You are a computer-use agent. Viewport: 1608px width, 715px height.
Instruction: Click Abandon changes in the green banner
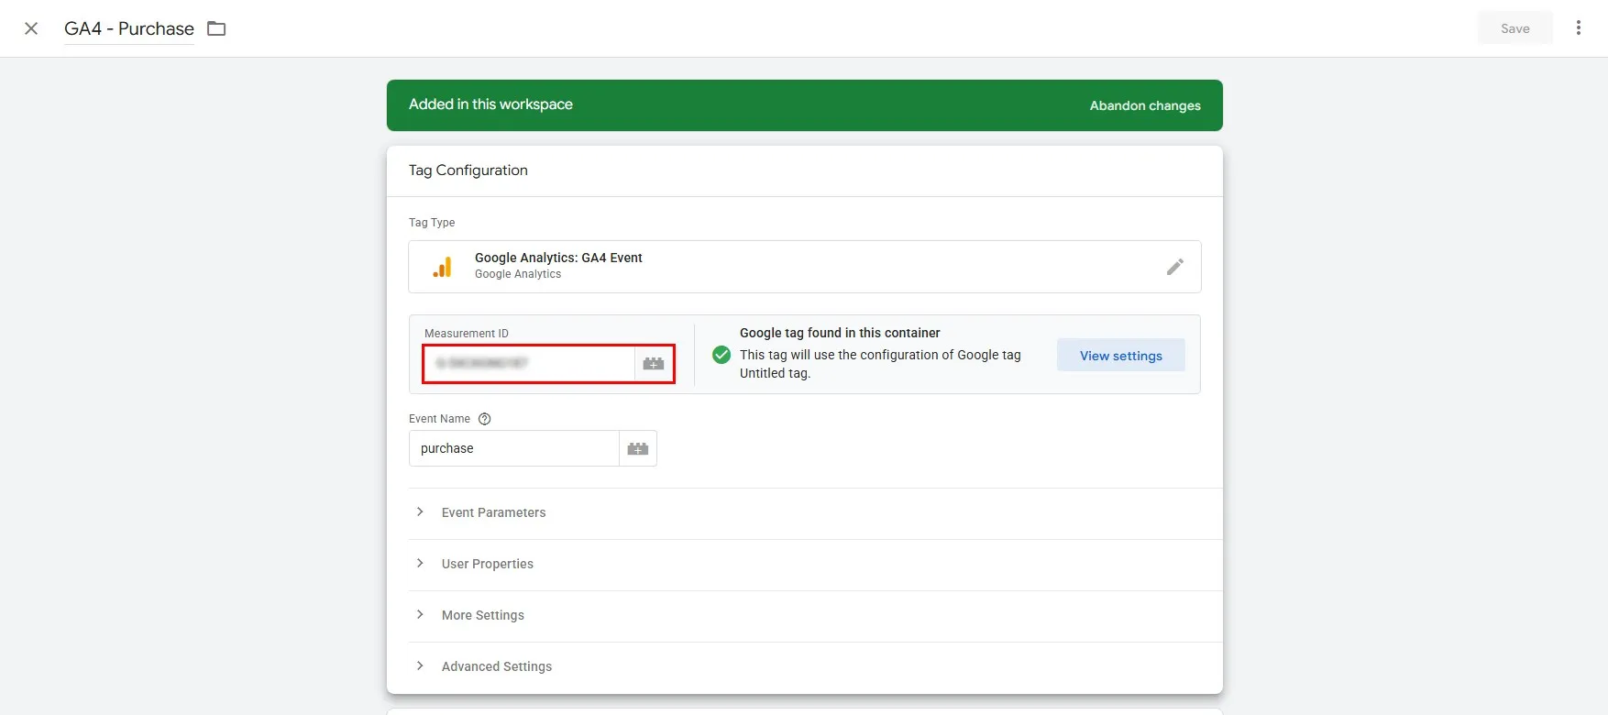[x=1145, y=105]
